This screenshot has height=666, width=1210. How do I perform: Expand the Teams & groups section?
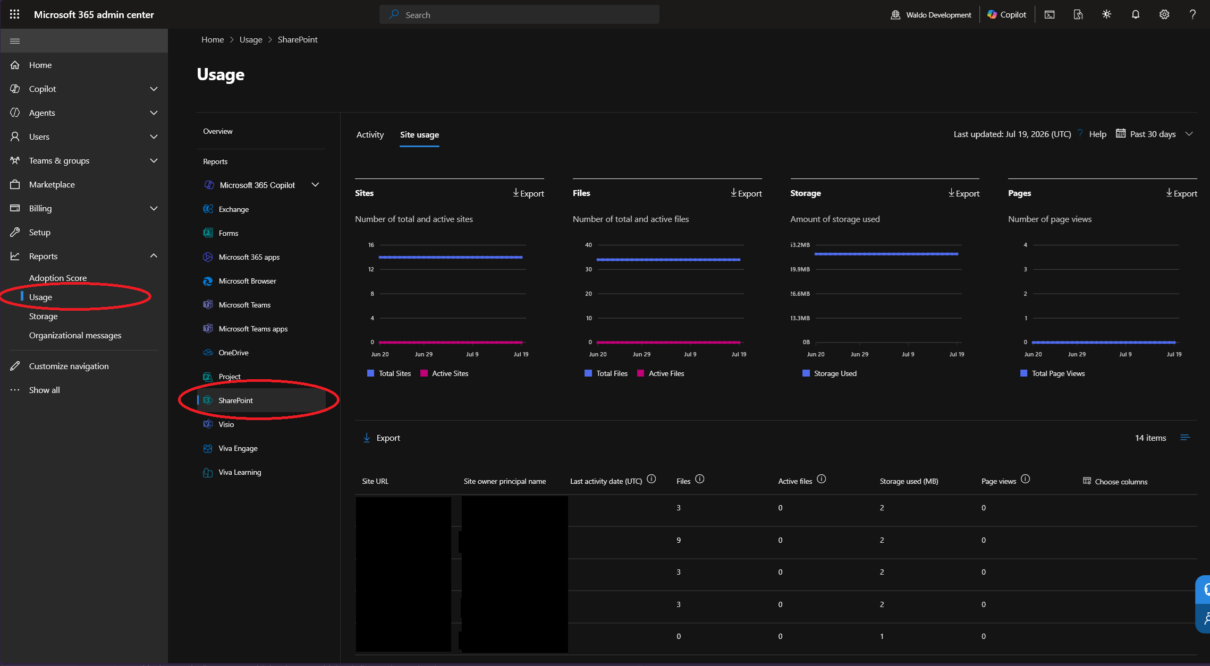click(154, 160)
